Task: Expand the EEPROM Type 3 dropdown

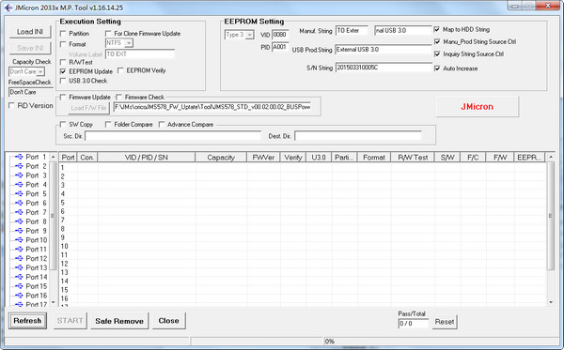Action: point(239,35)
